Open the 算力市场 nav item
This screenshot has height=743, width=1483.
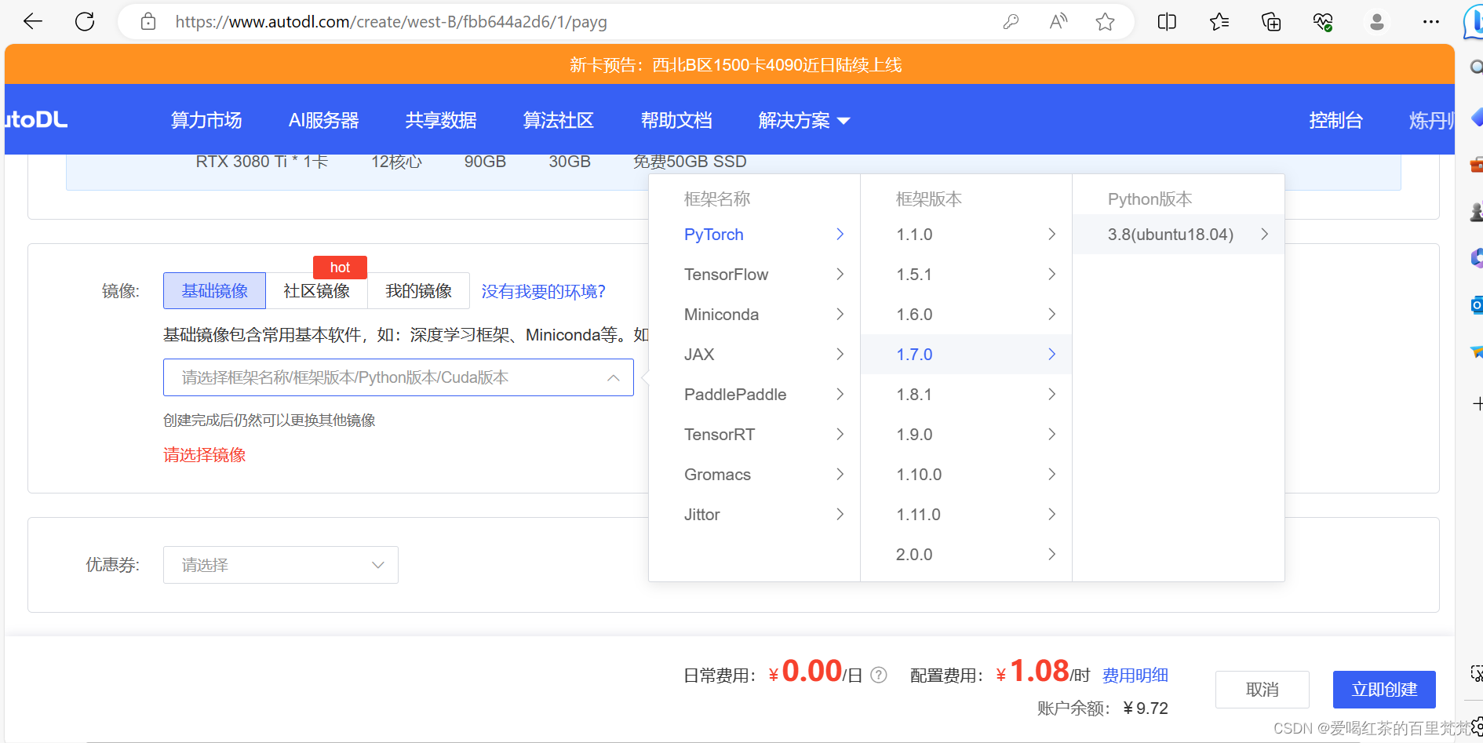coord(206,120)
